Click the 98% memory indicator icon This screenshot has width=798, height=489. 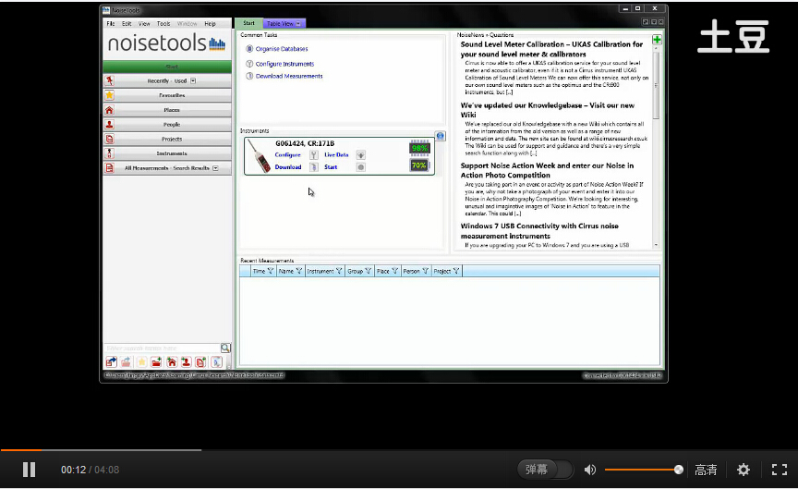(419, 148)
